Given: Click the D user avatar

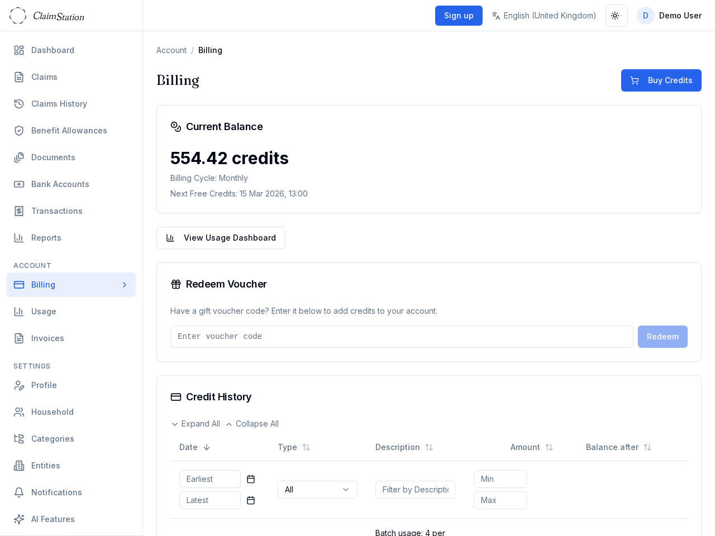Looking at the screenshot, I should (x=646, y=16).
